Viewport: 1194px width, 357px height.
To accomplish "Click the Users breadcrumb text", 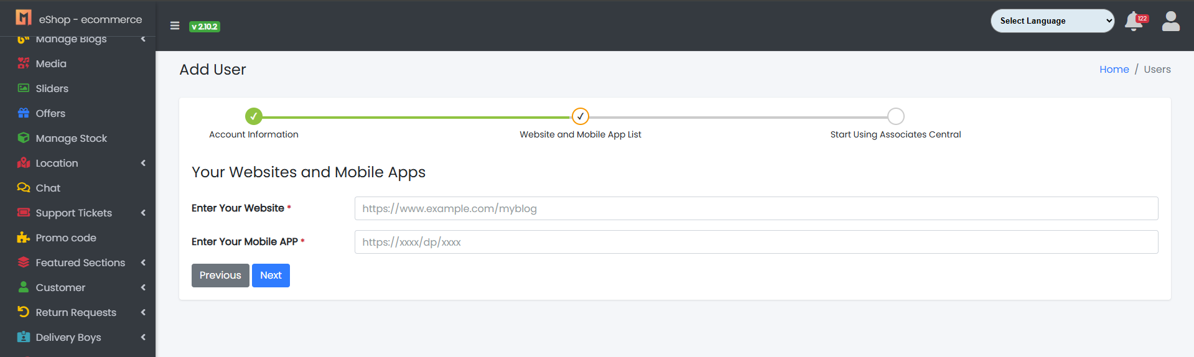I will point(1157,69).
